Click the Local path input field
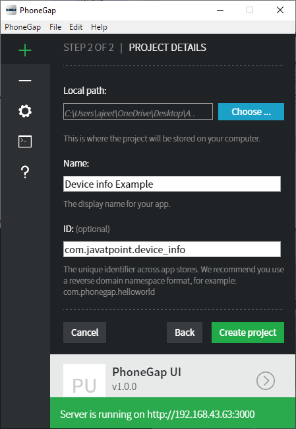Image resolution: width=296 pixels, height=429 pixels. point(138,111)
